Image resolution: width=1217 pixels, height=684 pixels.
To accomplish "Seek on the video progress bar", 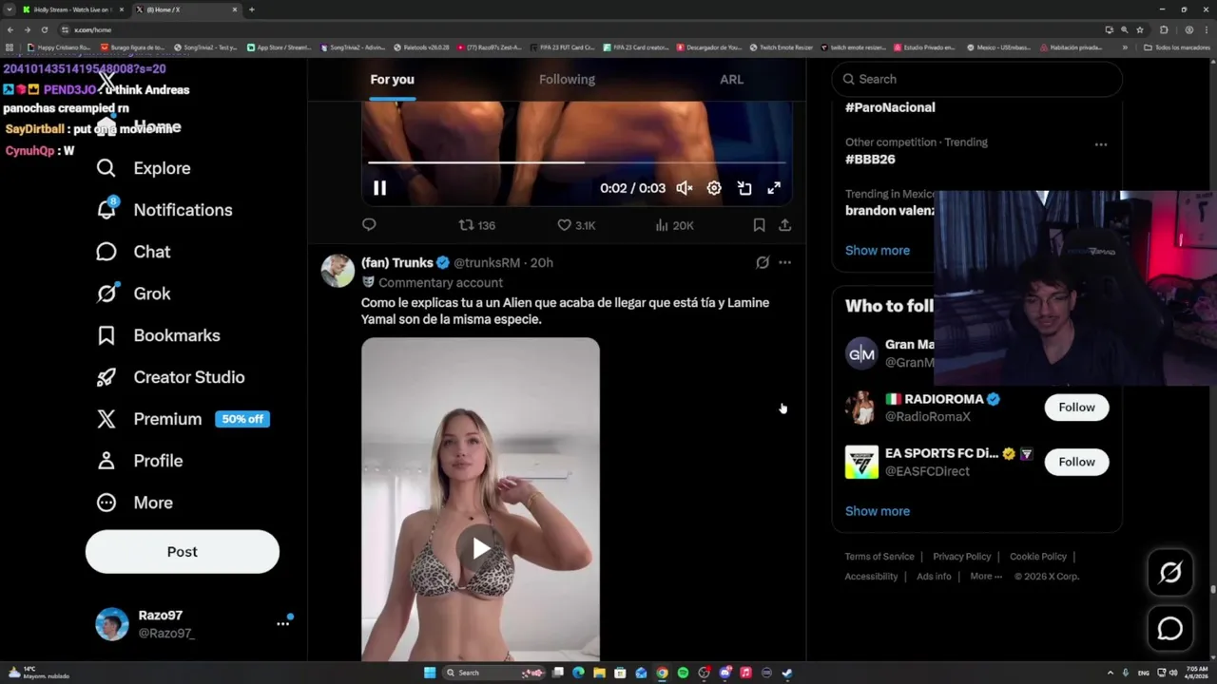I will click(576, 162).
